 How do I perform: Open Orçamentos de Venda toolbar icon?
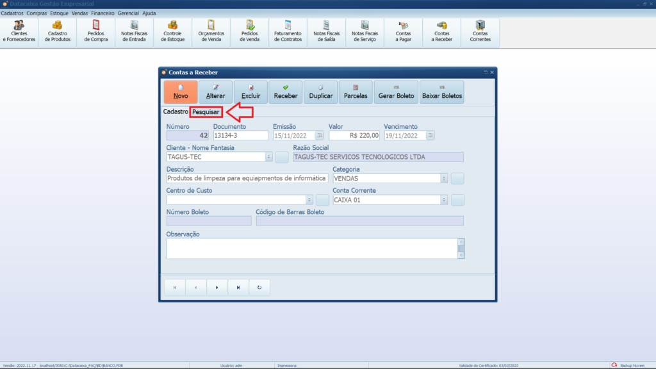click(211, 31)
